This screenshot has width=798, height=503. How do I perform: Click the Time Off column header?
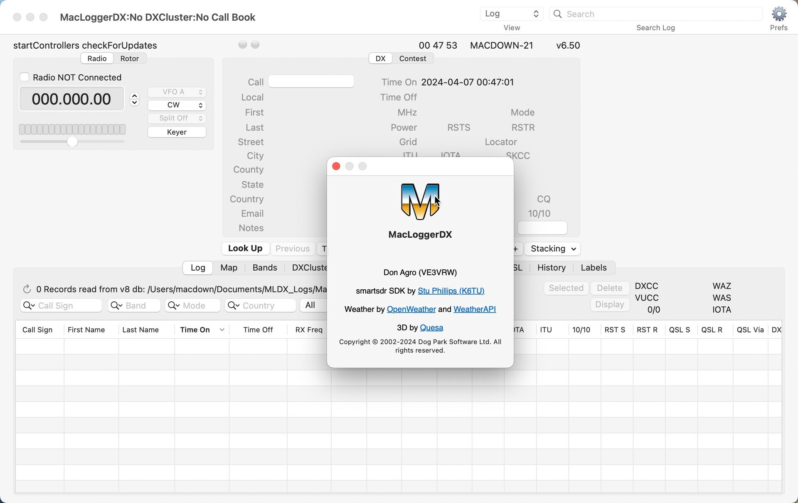pos(258,330)
